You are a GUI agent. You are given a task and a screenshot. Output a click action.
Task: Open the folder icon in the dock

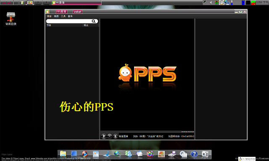pyautogui.click(x=63, y=154)
